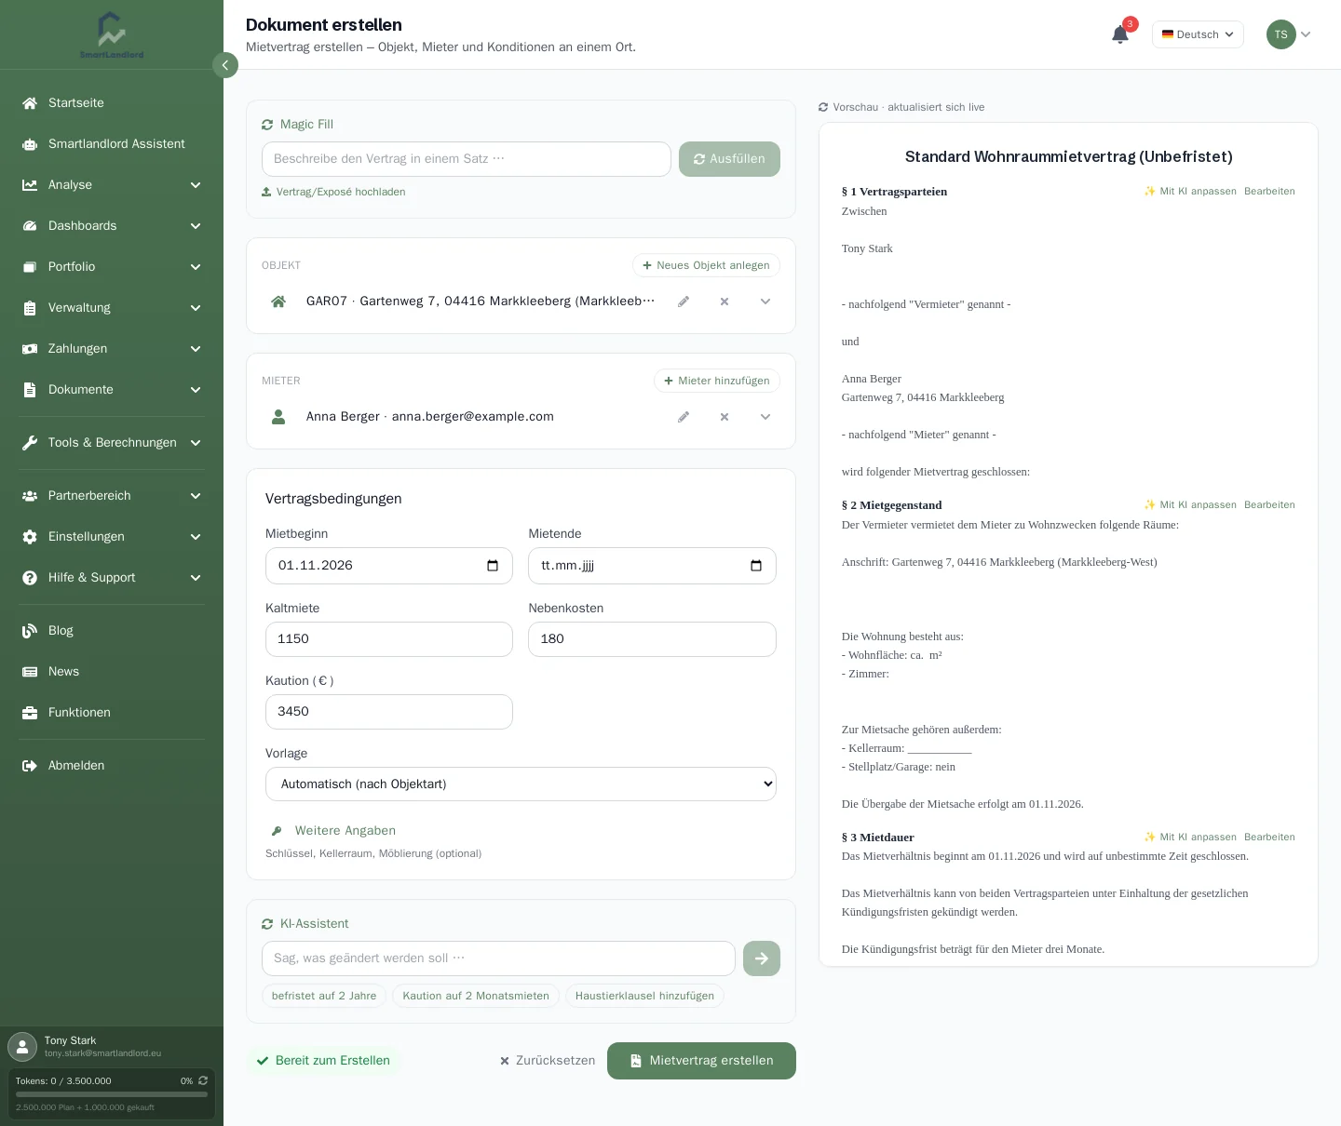Remove tenant Anna Berger
The image size is (1341, 1126).
(x=725, y=417)
